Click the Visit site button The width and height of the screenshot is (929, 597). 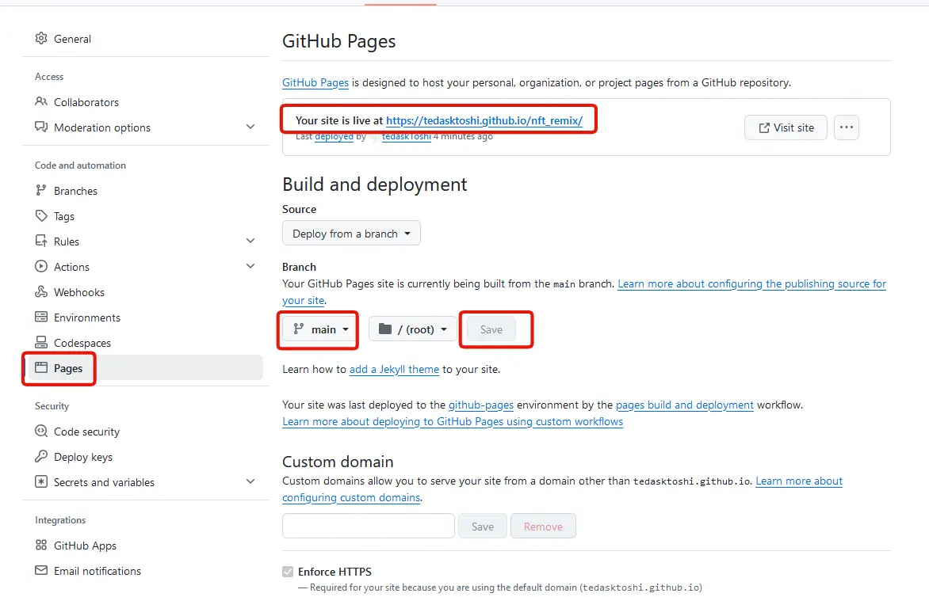click(786, 127)
